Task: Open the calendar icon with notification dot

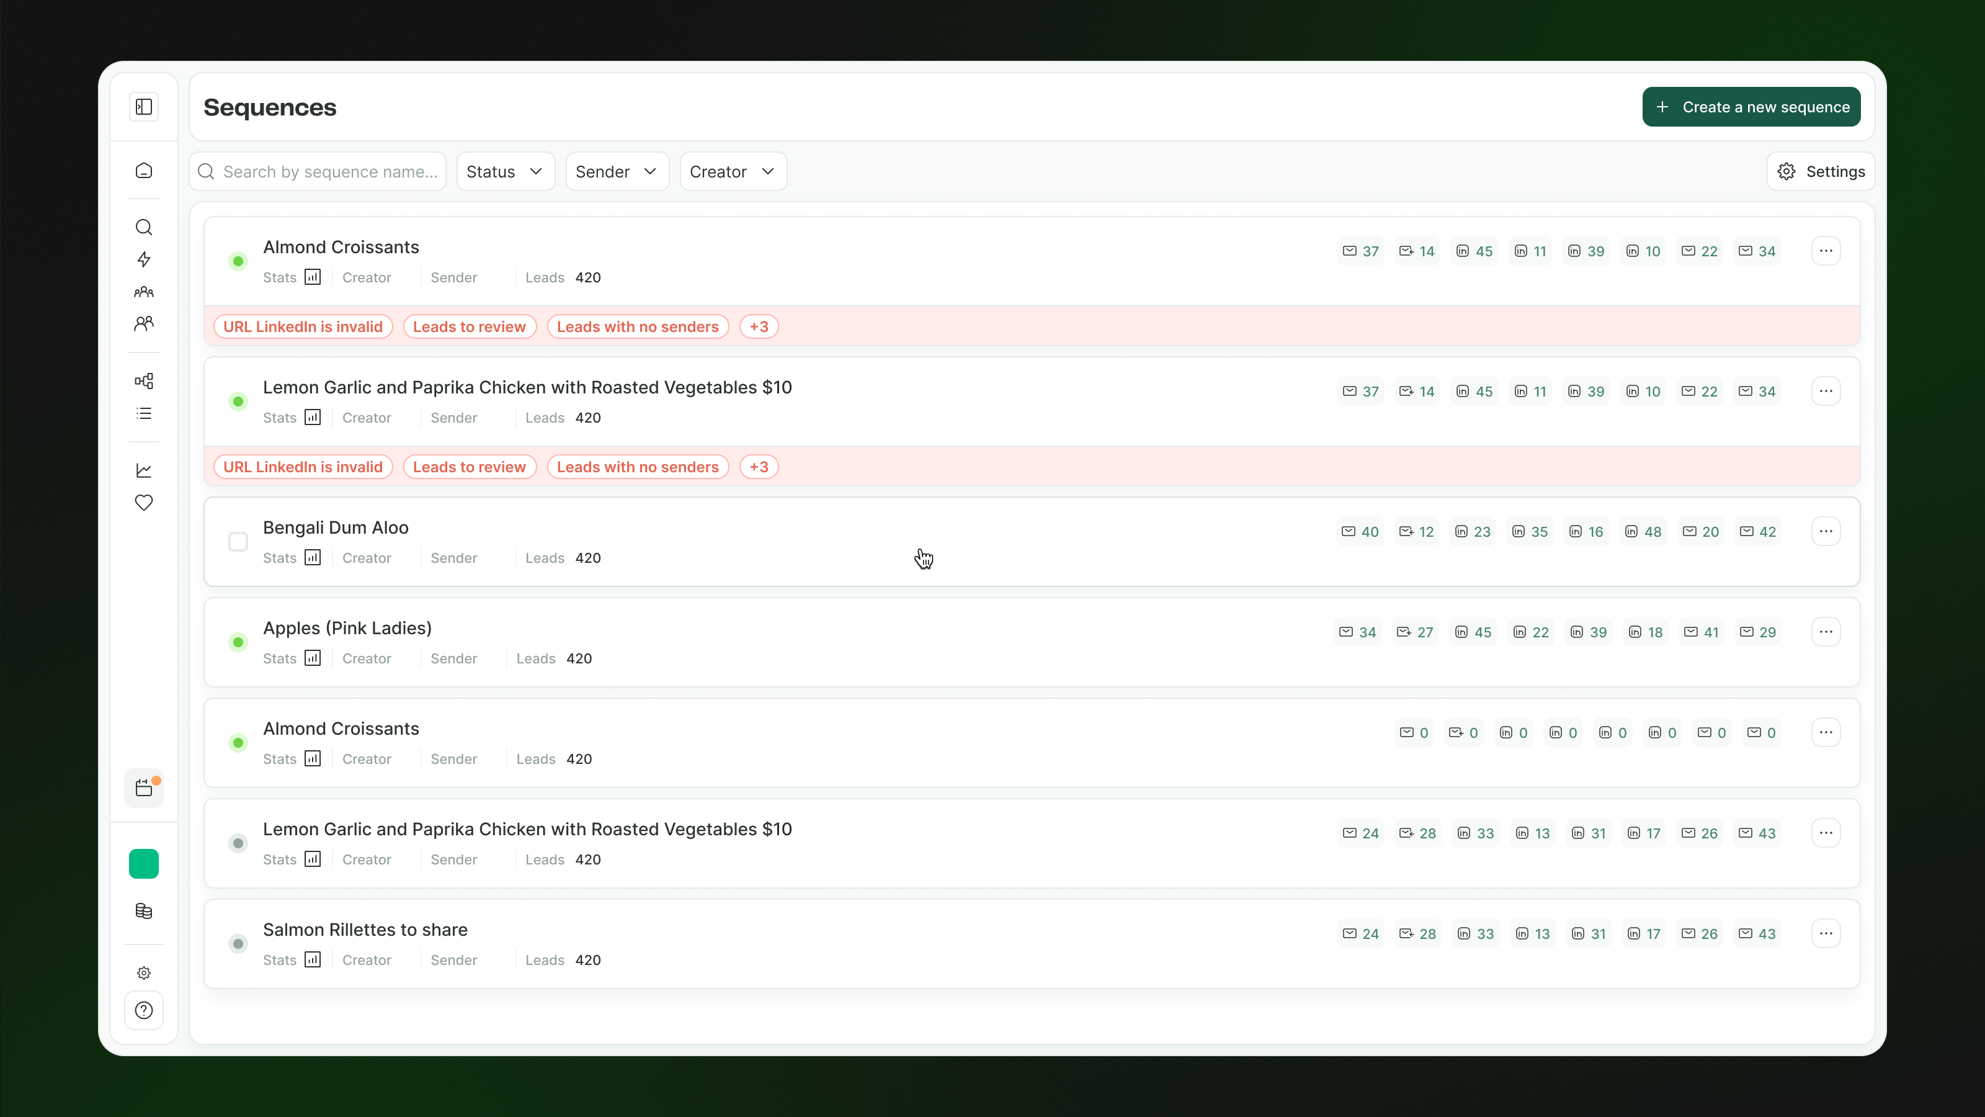Action: 144,788
